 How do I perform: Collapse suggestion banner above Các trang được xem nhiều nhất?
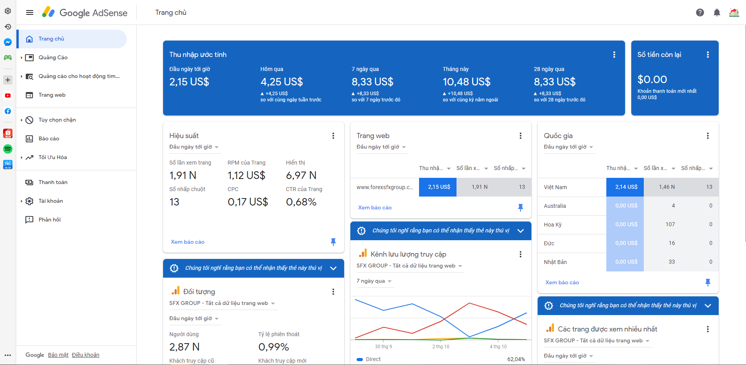click(x=708, y=306)
